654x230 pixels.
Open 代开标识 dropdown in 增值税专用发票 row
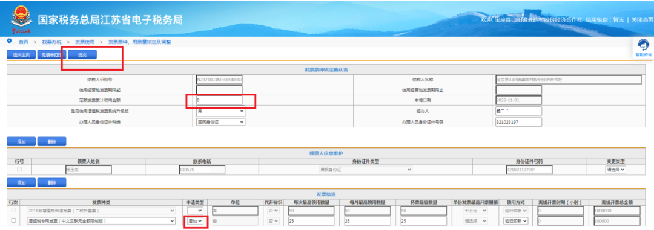274,222
